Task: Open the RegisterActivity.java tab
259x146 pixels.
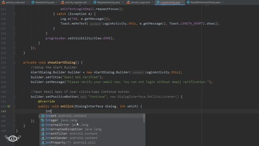Action: [x=108, y=2]
